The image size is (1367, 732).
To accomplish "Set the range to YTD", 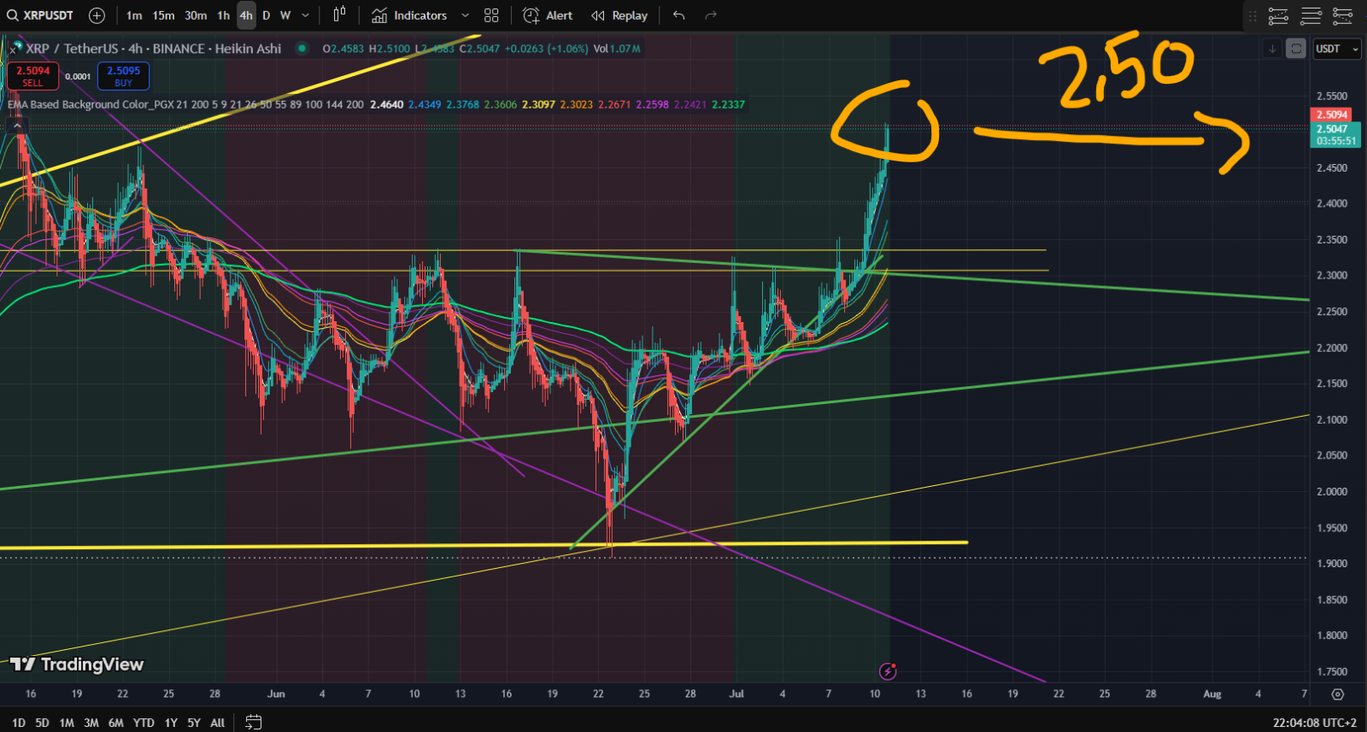I will pyautogui.click(x=144, y=723).
